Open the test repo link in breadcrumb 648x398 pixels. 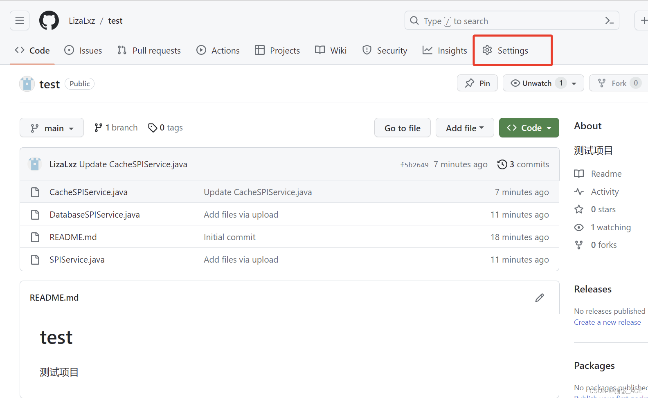click(115, 21)
